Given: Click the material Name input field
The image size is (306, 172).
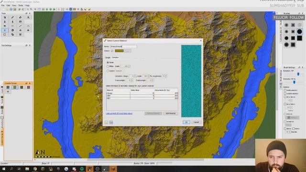Looking at the screenshot, I should click(124, 46).
